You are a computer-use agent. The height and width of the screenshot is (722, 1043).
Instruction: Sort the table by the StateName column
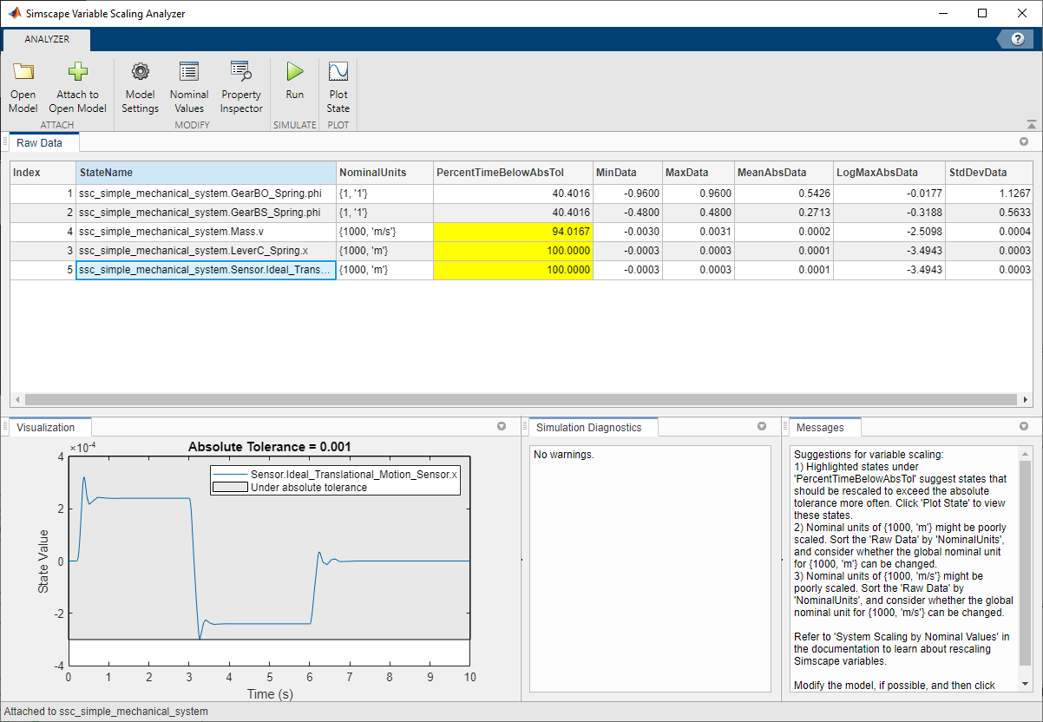point(205,172)
